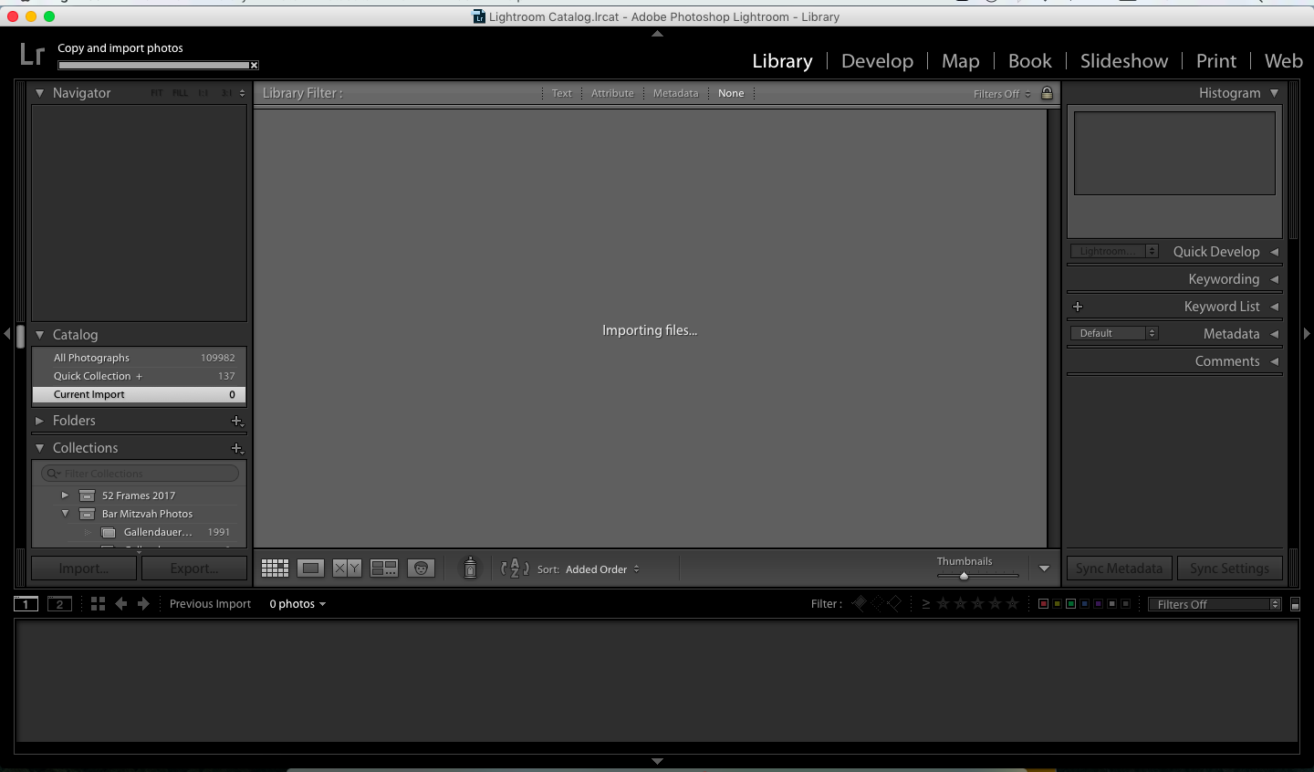Click the Sync Settings button
This screenshot has height=772, width=1314.
coord(1230,569)
